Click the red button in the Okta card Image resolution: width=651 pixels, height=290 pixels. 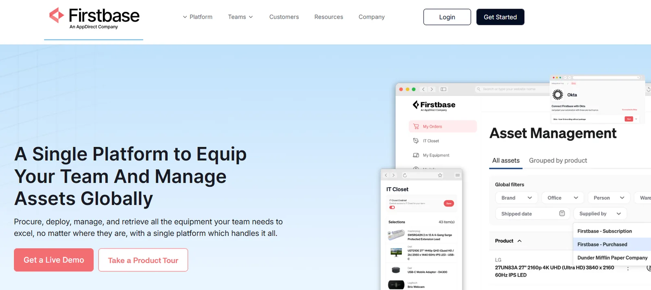(629, 119)
